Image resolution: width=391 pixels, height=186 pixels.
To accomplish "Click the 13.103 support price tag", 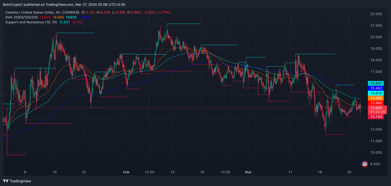I will point(376,117).
